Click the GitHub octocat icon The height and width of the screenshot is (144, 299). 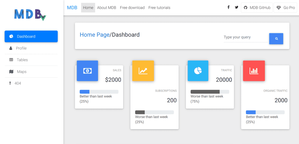[x=246, y=8]
